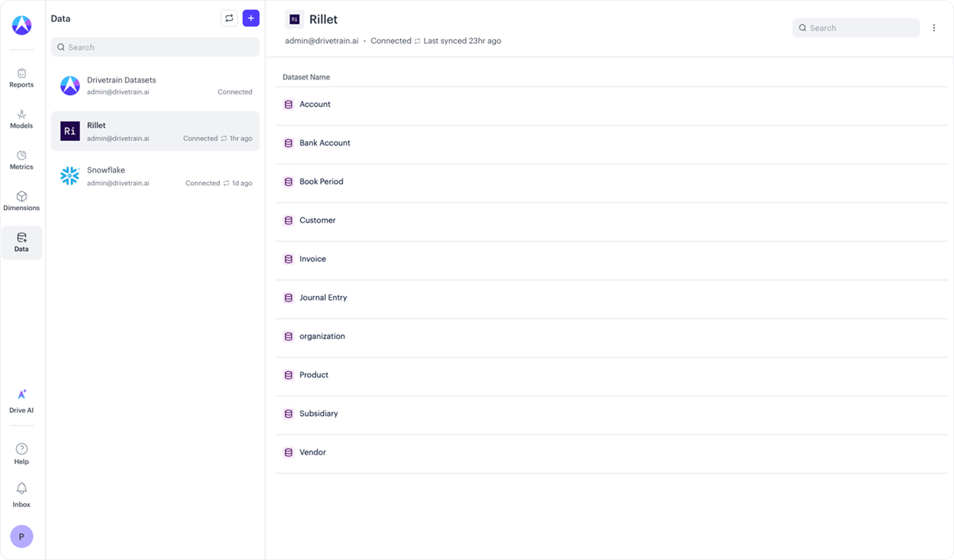
Task: Select the Snowflake connection
Action: 155,176
